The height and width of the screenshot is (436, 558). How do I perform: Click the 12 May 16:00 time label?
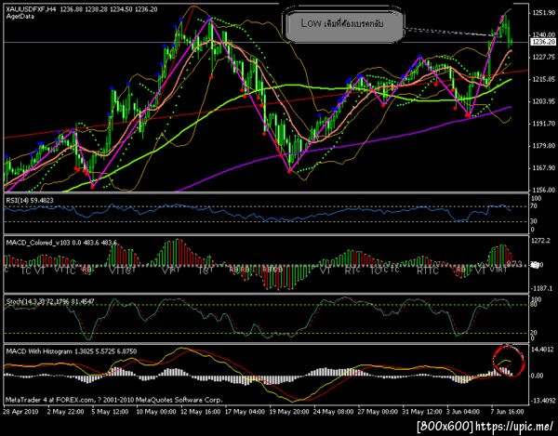pyautogui.click(x=200, y=412)
